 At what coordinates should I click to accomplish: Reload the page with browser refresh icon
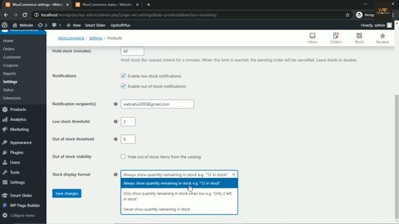click(25, 15)
